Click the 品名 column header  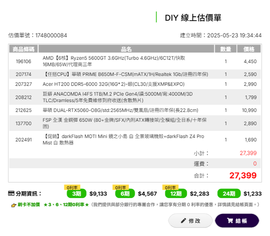[x=126, y=49]
